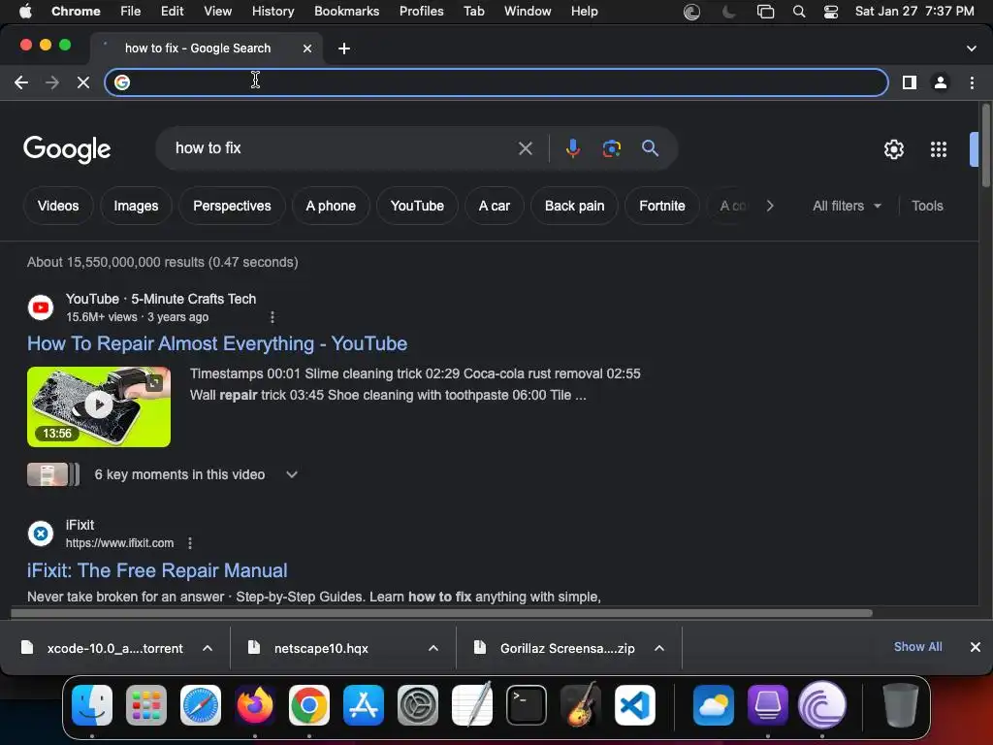Screen dimensions: 993x745
Task: Open the side panel icon in toolbar
Action: coord(910,82)
